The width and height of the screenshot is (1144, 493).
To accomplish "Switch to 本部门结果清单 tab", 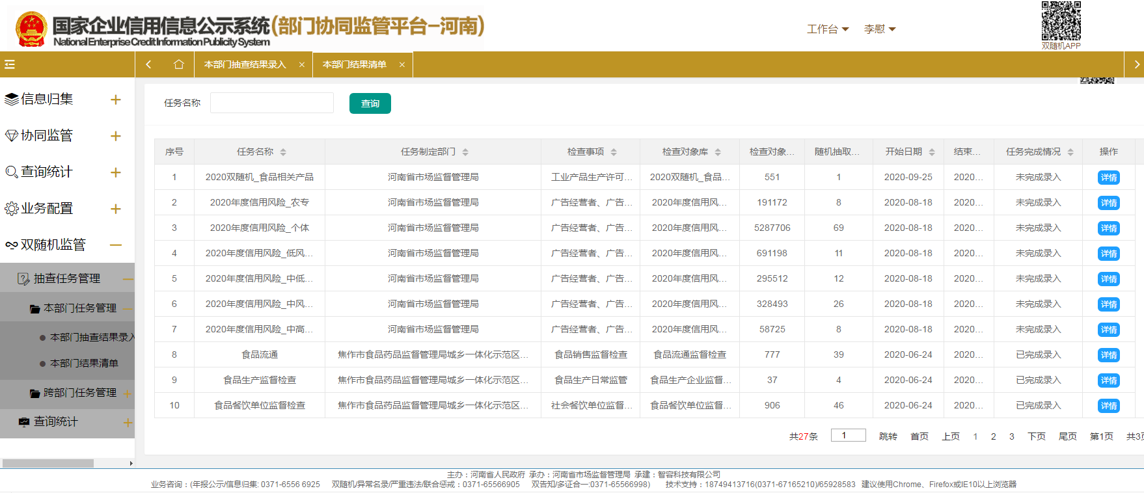I will tap(355, 64).
